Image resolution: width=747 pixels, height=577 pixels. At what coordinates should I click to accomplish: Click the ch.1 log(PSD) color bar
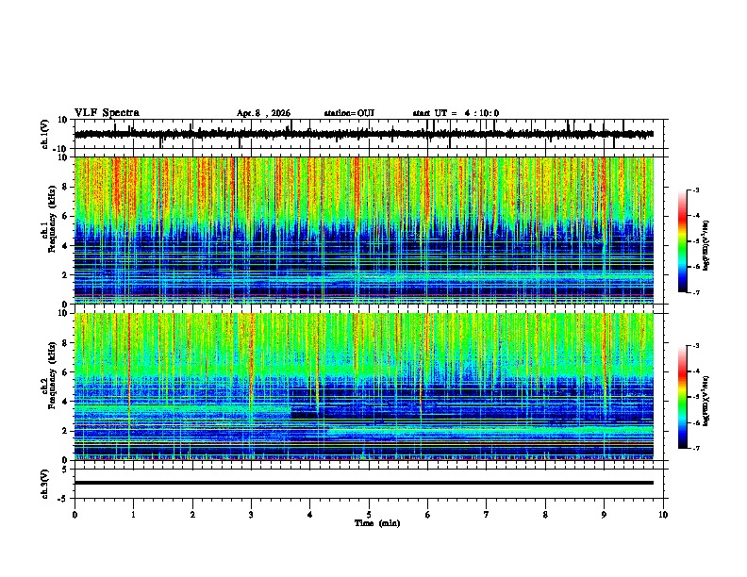683,241
